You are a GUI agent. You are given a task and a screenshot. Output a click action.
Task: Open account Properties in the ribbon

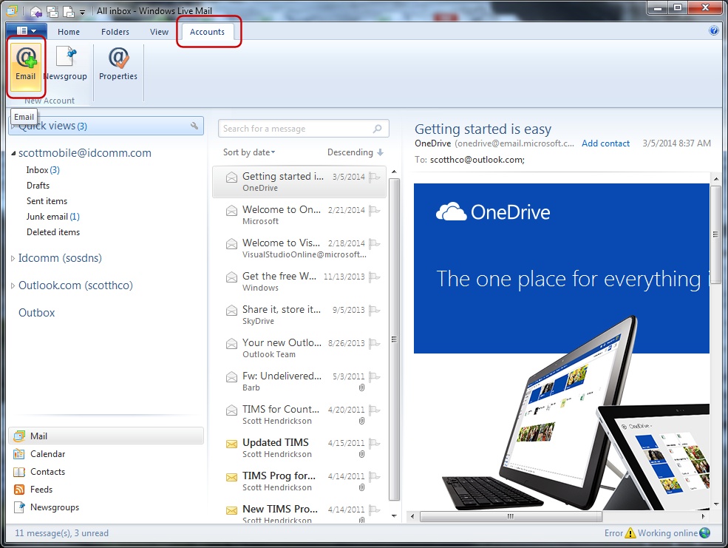click(118, 64)
